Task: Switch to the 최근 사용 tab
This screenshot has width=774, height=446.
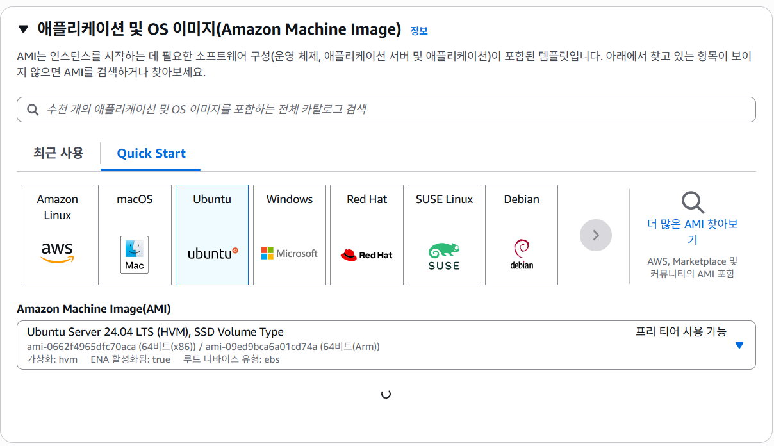Action: (58, 153)
